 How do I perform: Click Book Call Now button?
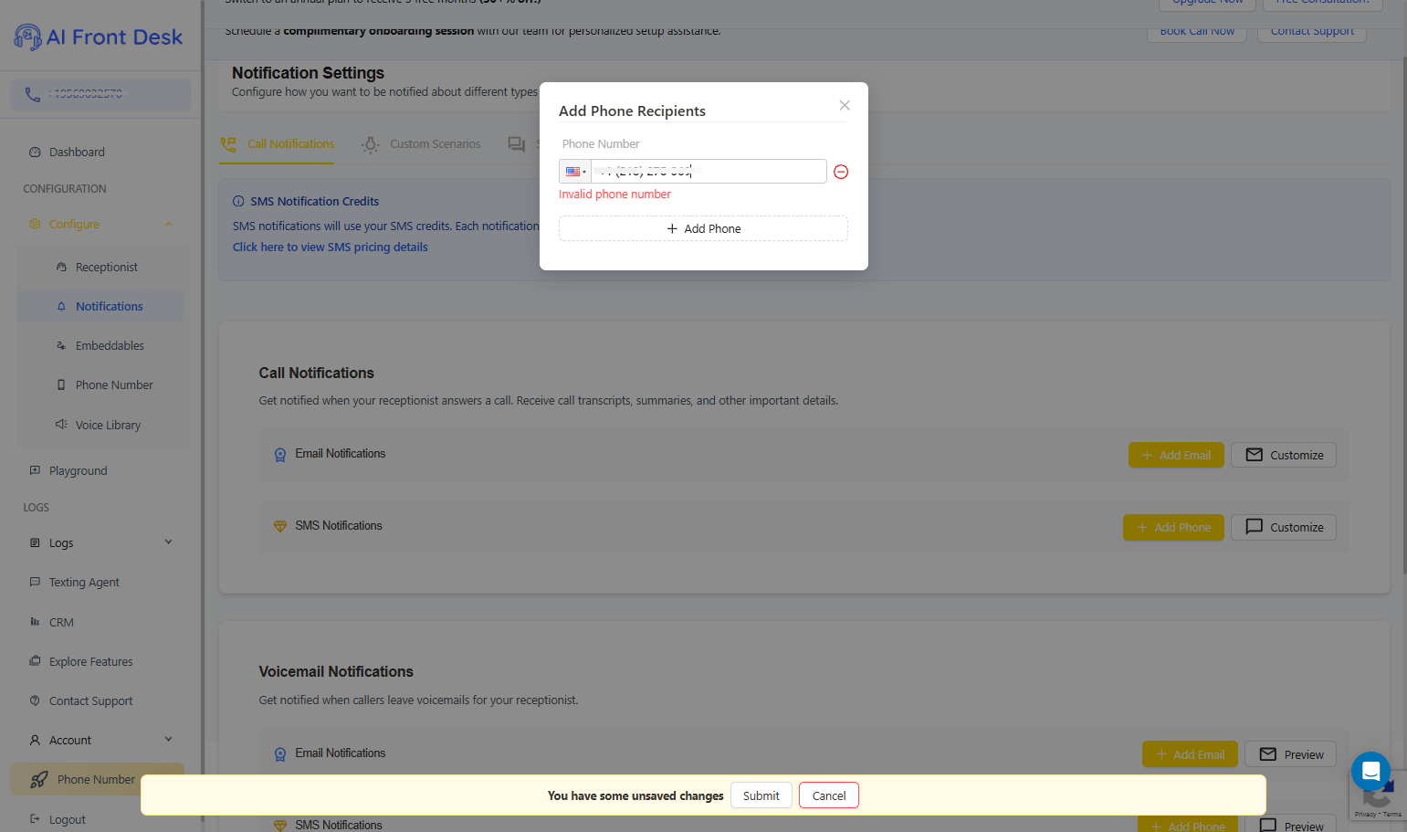pos(1197,31)
